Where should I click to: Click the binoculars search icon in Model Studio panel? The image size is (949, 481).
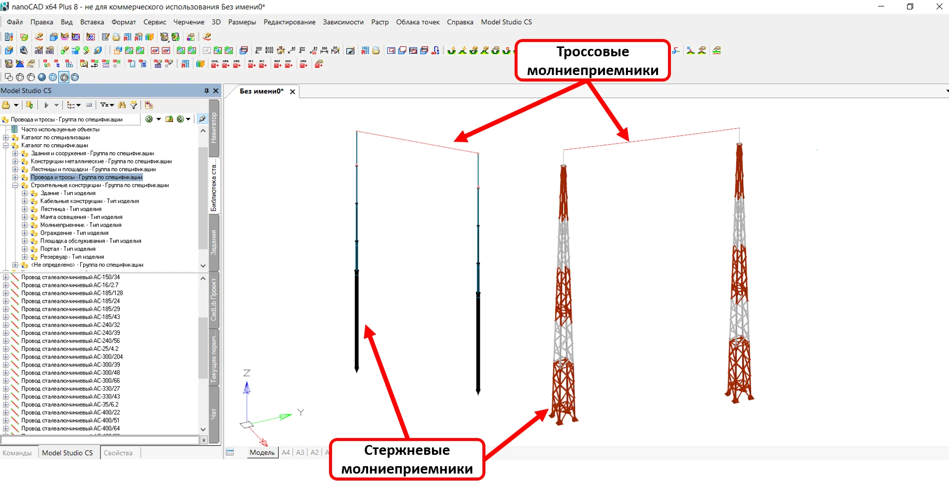(122, 105)
